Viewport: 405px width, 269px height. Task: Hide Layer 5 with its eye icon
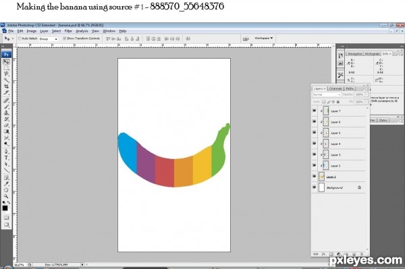coord(315,133)
